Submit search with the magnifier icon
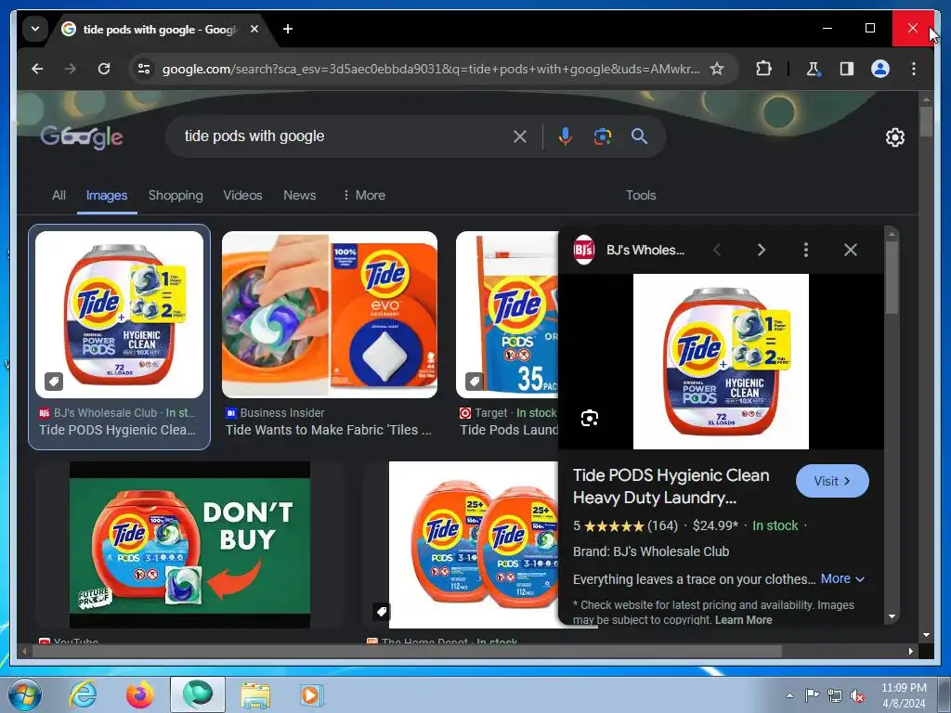 pyautogui.click(x=639, y=136)
